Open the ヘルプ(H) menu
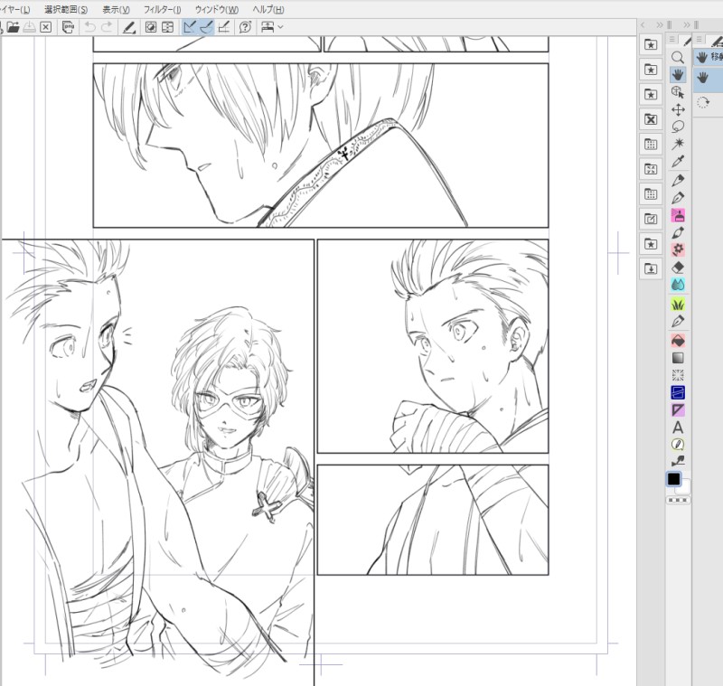Image resolution: width=723 pixels, height=686 pixels. click(268, 9)
